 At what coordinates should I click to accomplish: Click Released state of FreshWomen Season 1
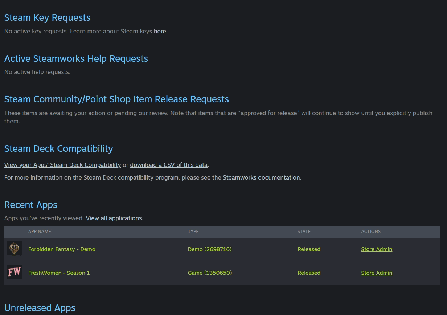[x=309, y=273]
